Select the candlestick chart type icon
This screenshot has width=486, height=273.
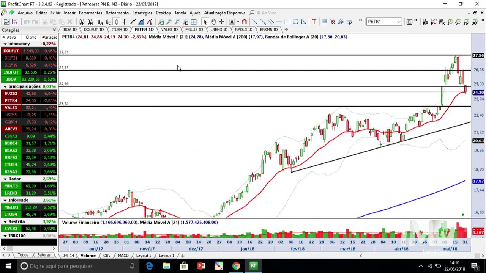tap(117, 22)
